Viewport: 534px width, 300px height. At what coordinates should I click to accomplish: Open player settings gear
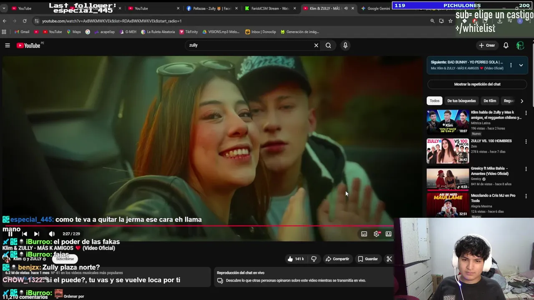tap(376, 234)
